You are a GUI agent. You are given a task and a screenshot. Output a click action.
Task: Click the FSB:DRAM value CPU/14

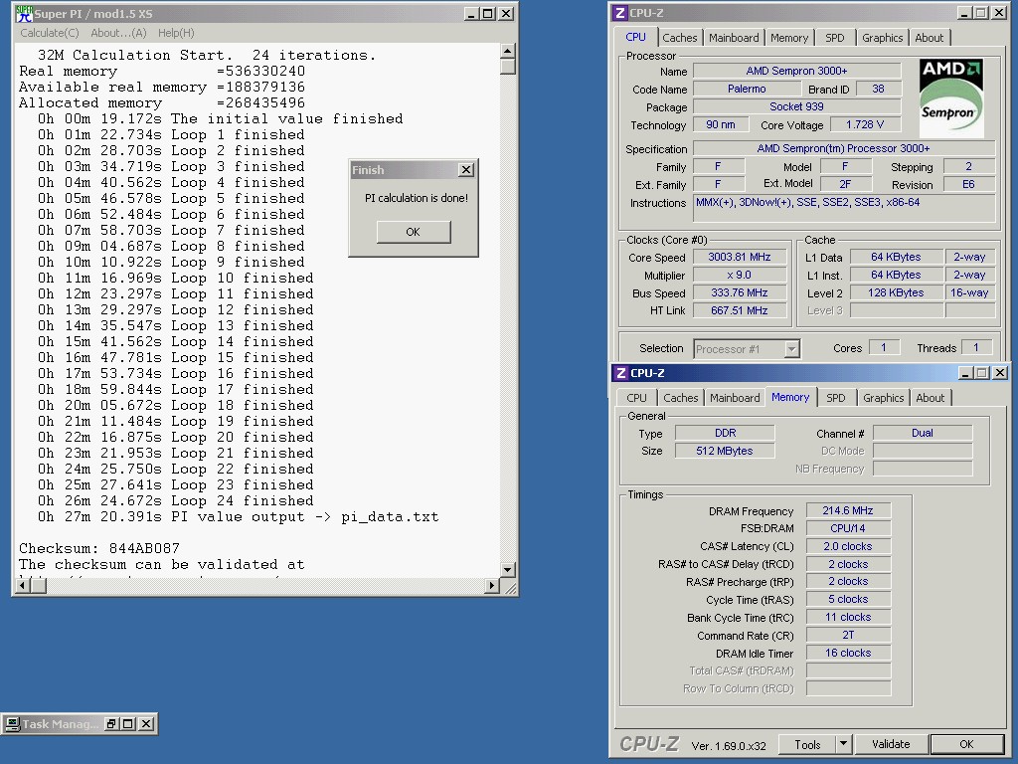tap(848, 528)
